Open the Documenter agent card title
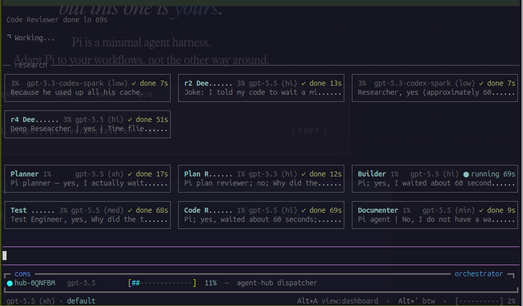523x306 pixels. (x=378, y=210)
